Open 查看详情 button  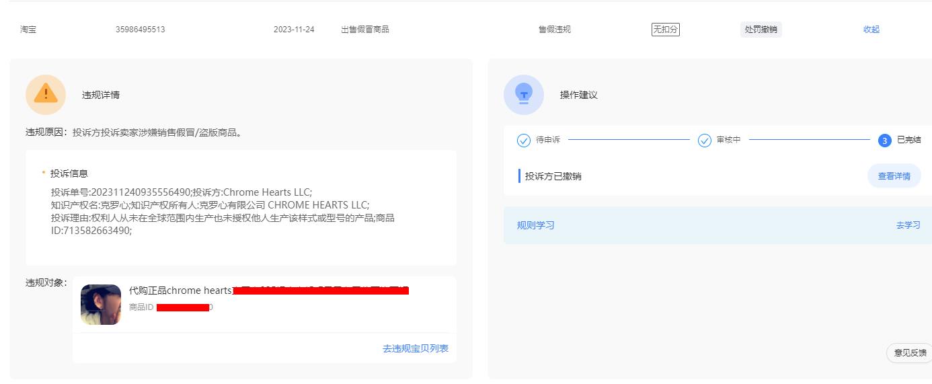coord(894,176)
